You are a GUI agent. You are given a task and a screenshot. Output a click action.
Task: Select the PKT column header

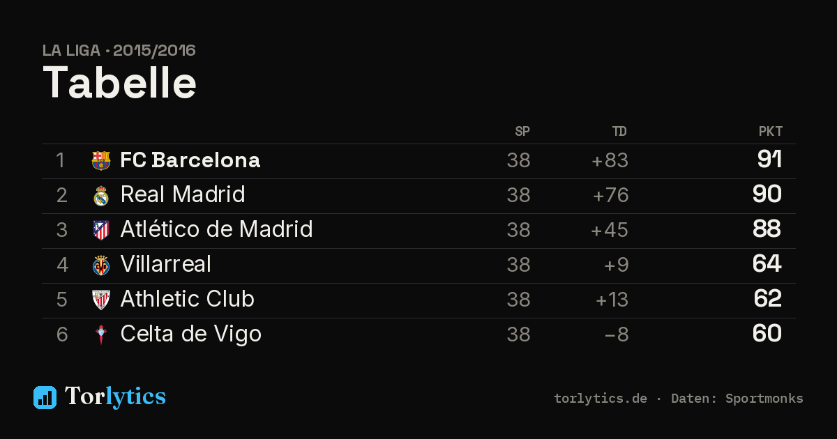click(x=771, y=132)
